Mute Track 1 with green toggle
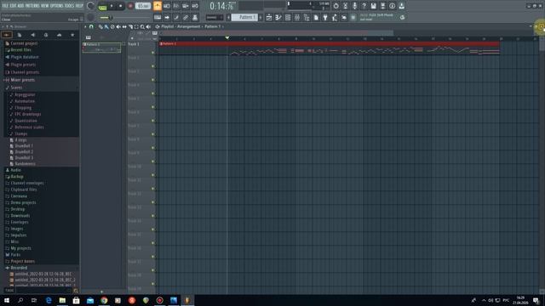 tap(153, 53)
